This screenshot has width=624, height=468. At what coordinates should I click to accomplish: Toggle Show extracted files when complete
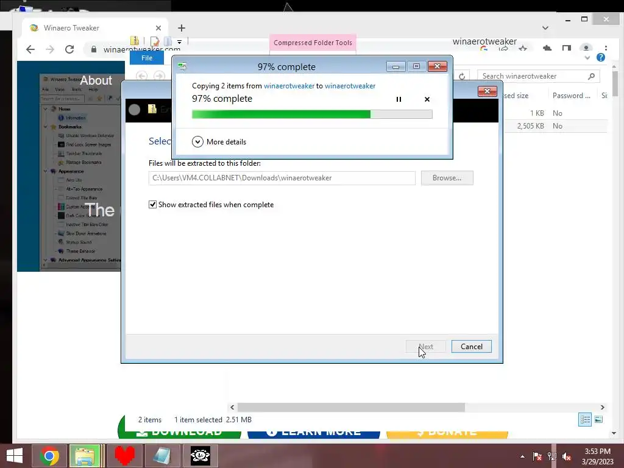tap(152, 205)
